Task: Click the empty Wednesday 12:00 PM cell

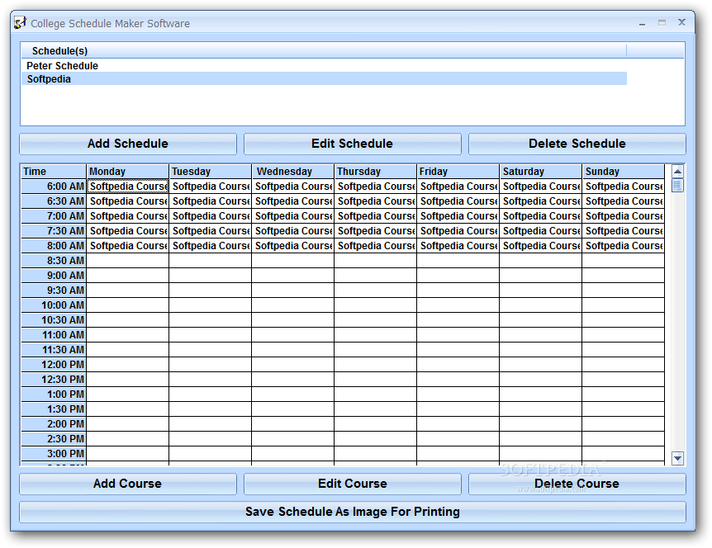Action: (x=293, y=365)
